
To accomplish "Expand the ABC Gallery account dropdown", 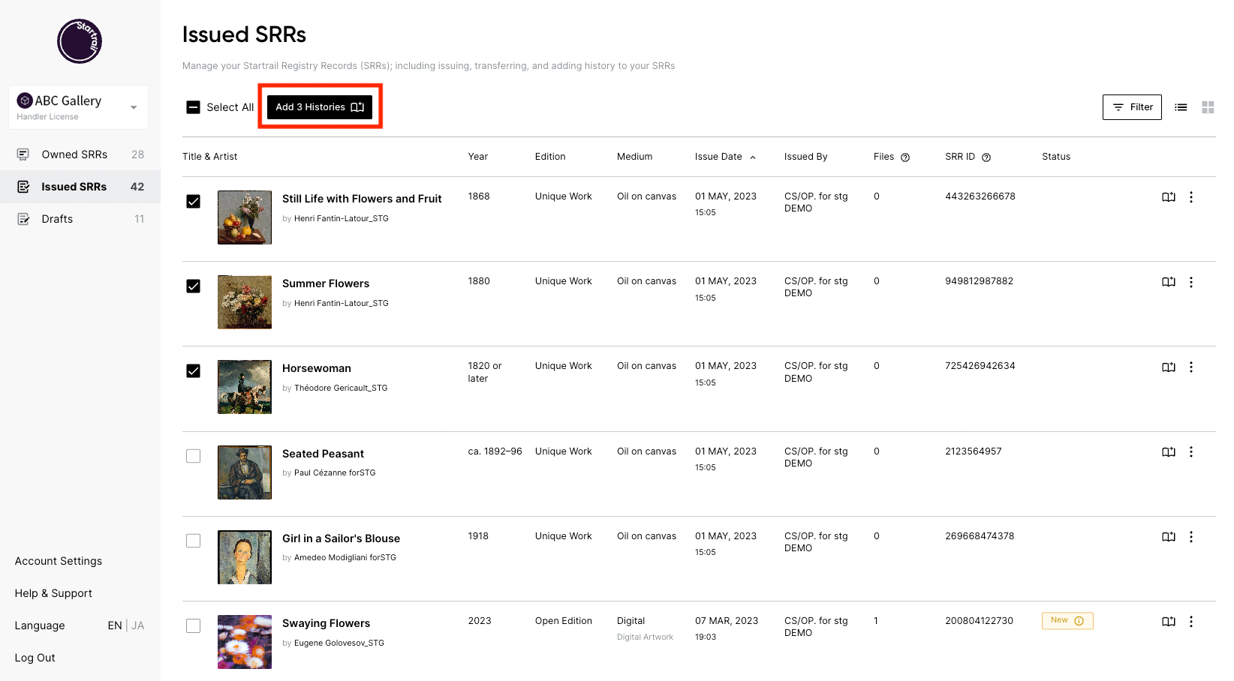I will click(x=134, y=107).
